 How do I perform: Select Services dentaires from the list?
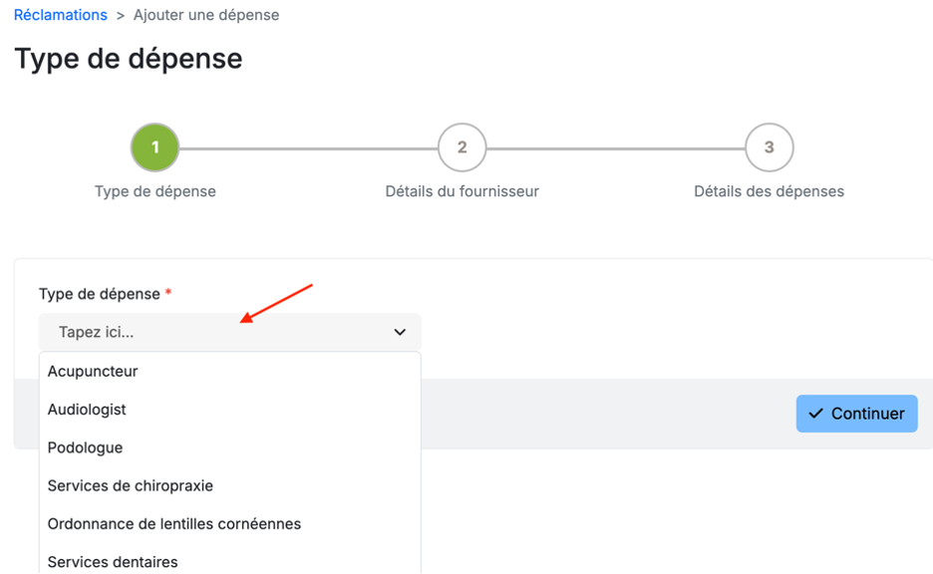[113, 562]
